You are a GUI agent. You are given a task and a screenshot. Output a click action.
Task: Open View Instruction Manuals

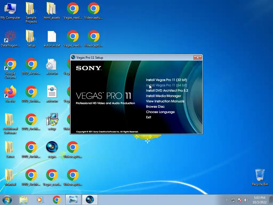[x=165, y=101]
